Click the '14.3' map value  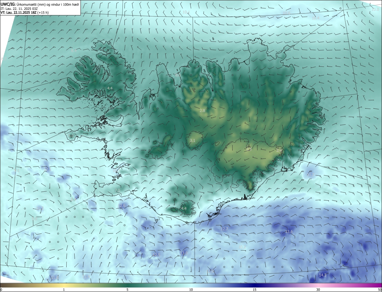323,275
